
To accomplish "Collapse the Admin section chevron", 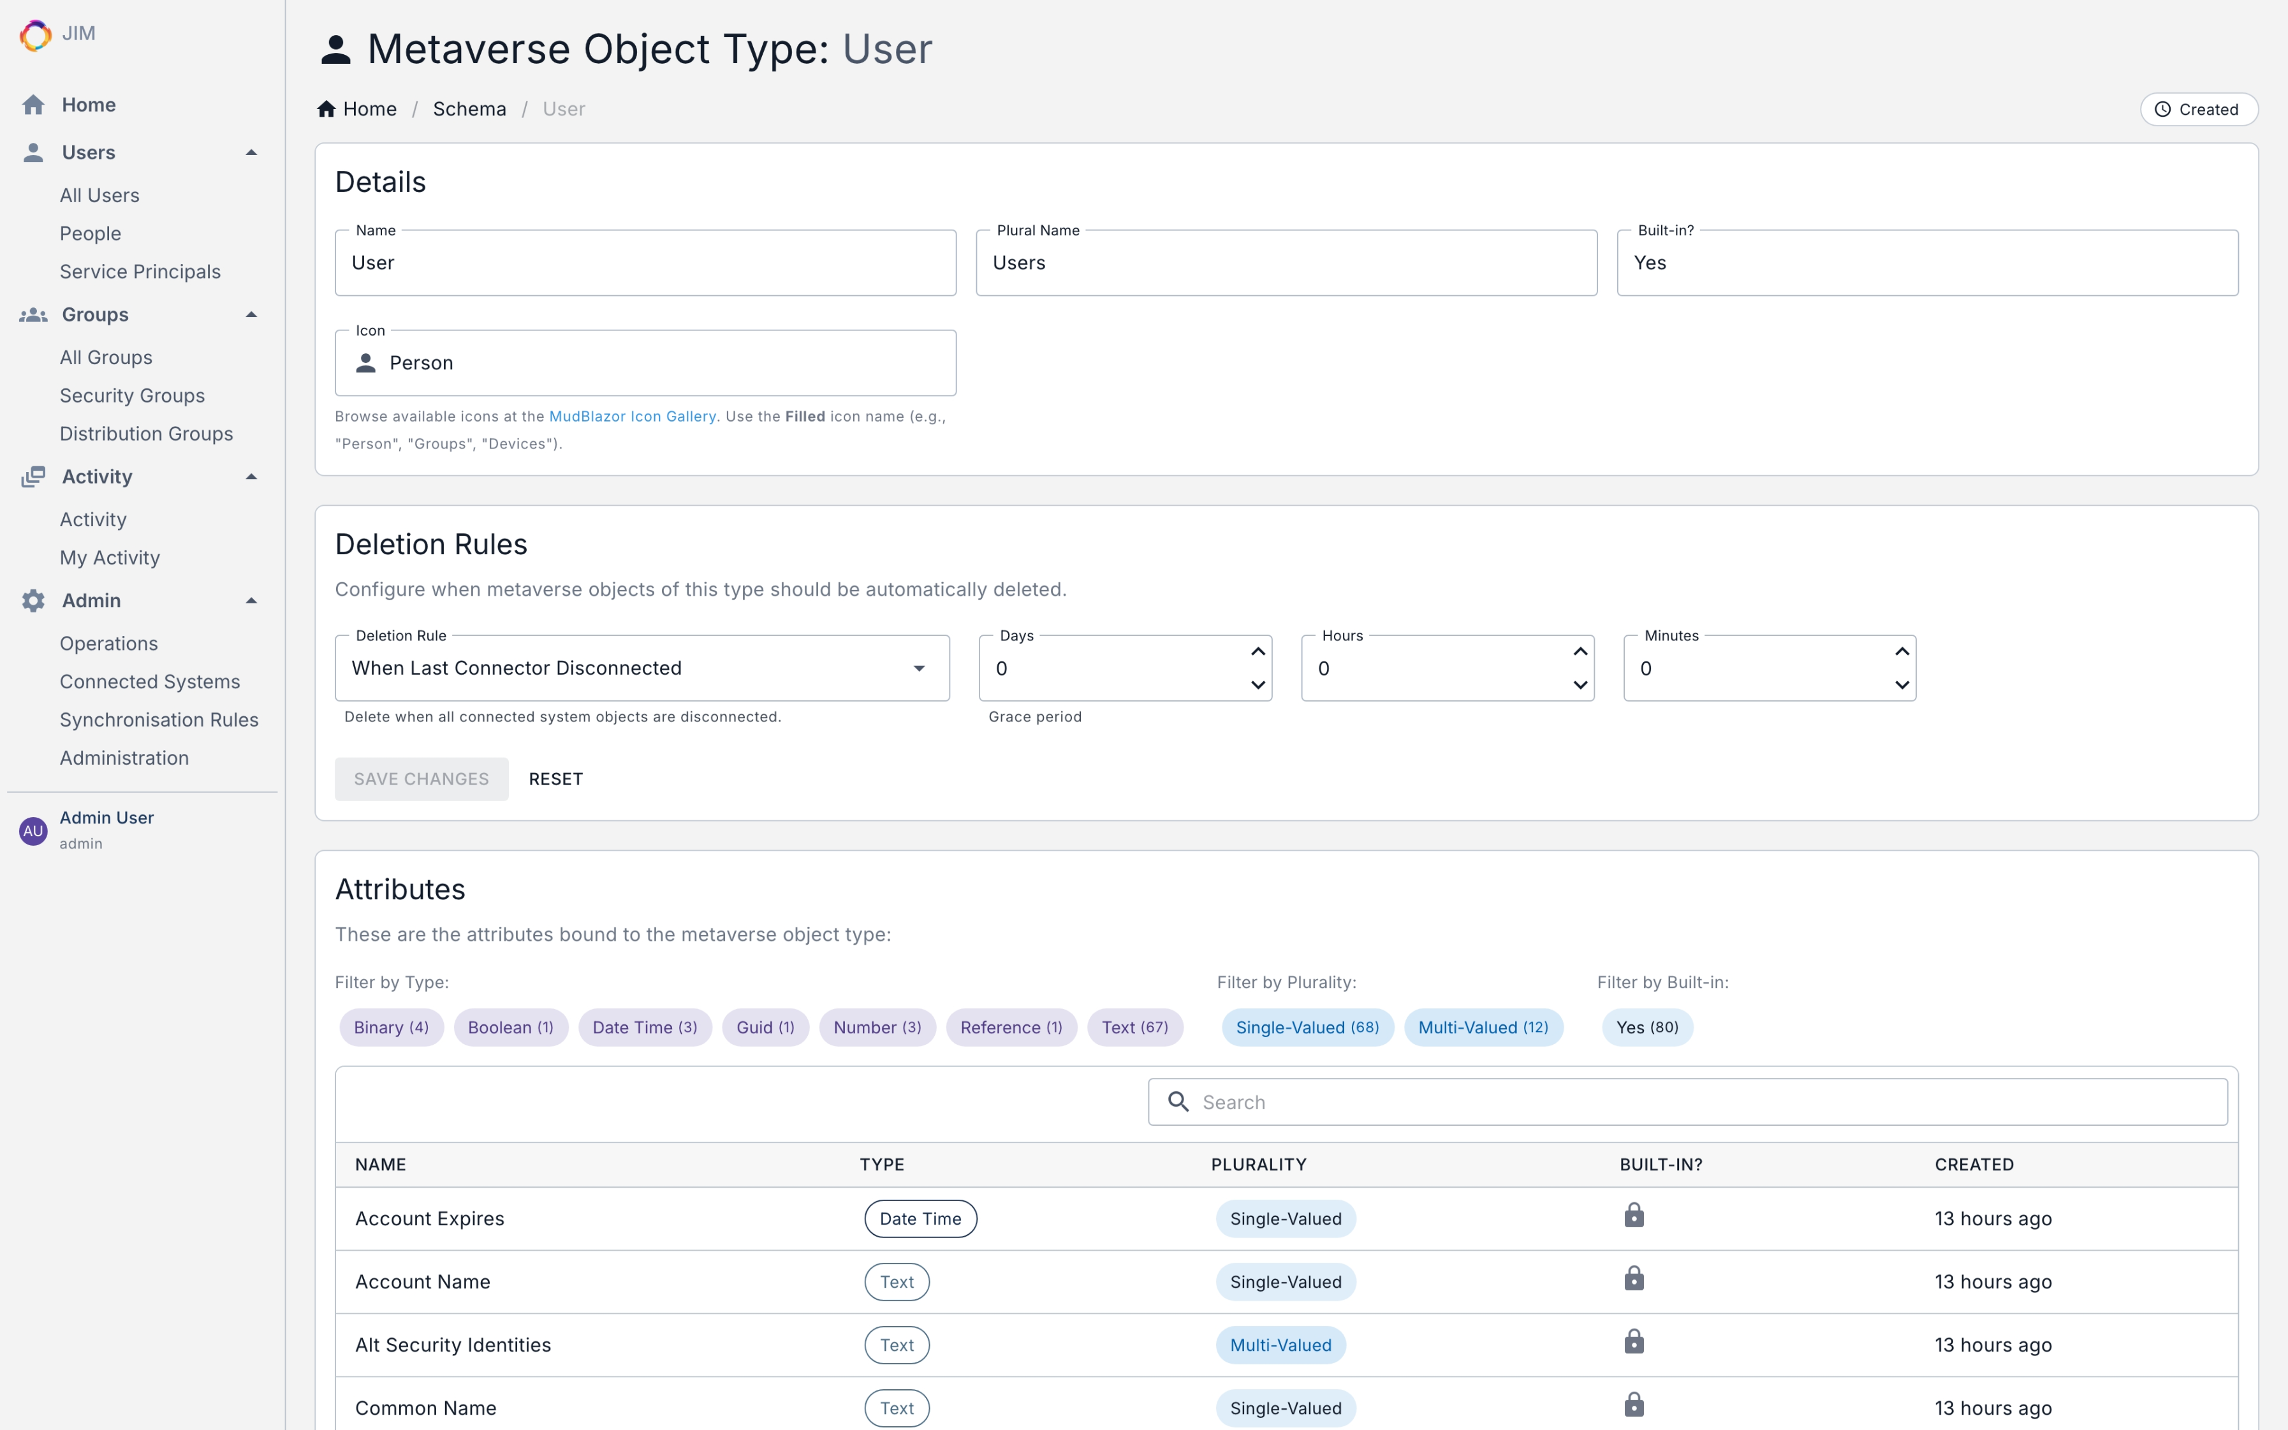I will point(251,601).
